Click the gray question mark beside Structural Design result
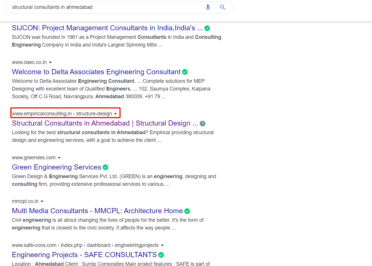 pos(202,124)
